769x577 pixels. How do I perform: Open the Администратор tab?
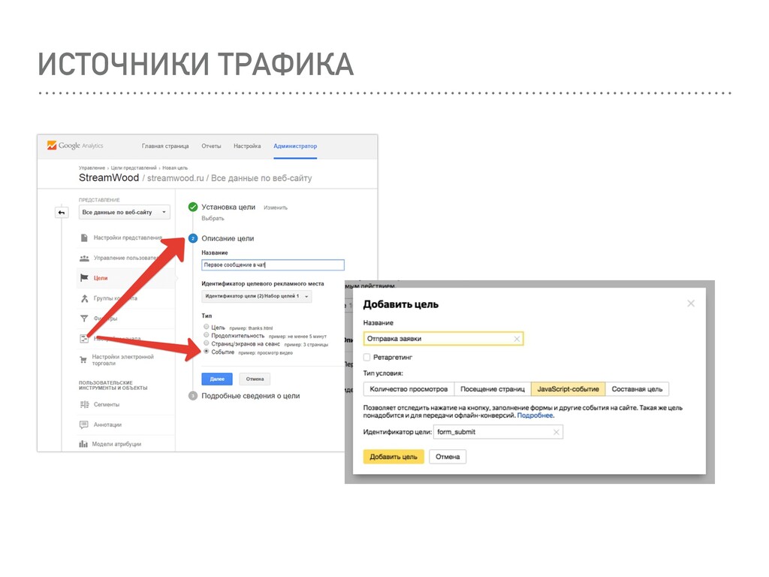(295, 147)
